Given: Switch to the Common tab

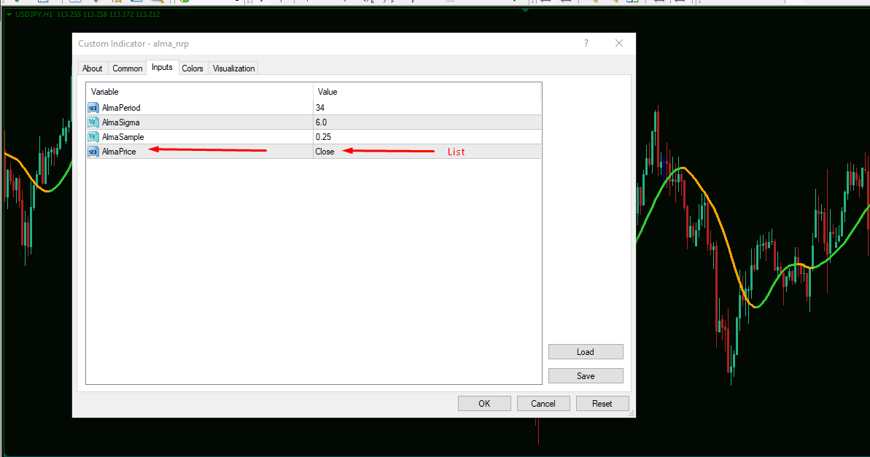Looking at the screenshot, I should tap(127, 69).
